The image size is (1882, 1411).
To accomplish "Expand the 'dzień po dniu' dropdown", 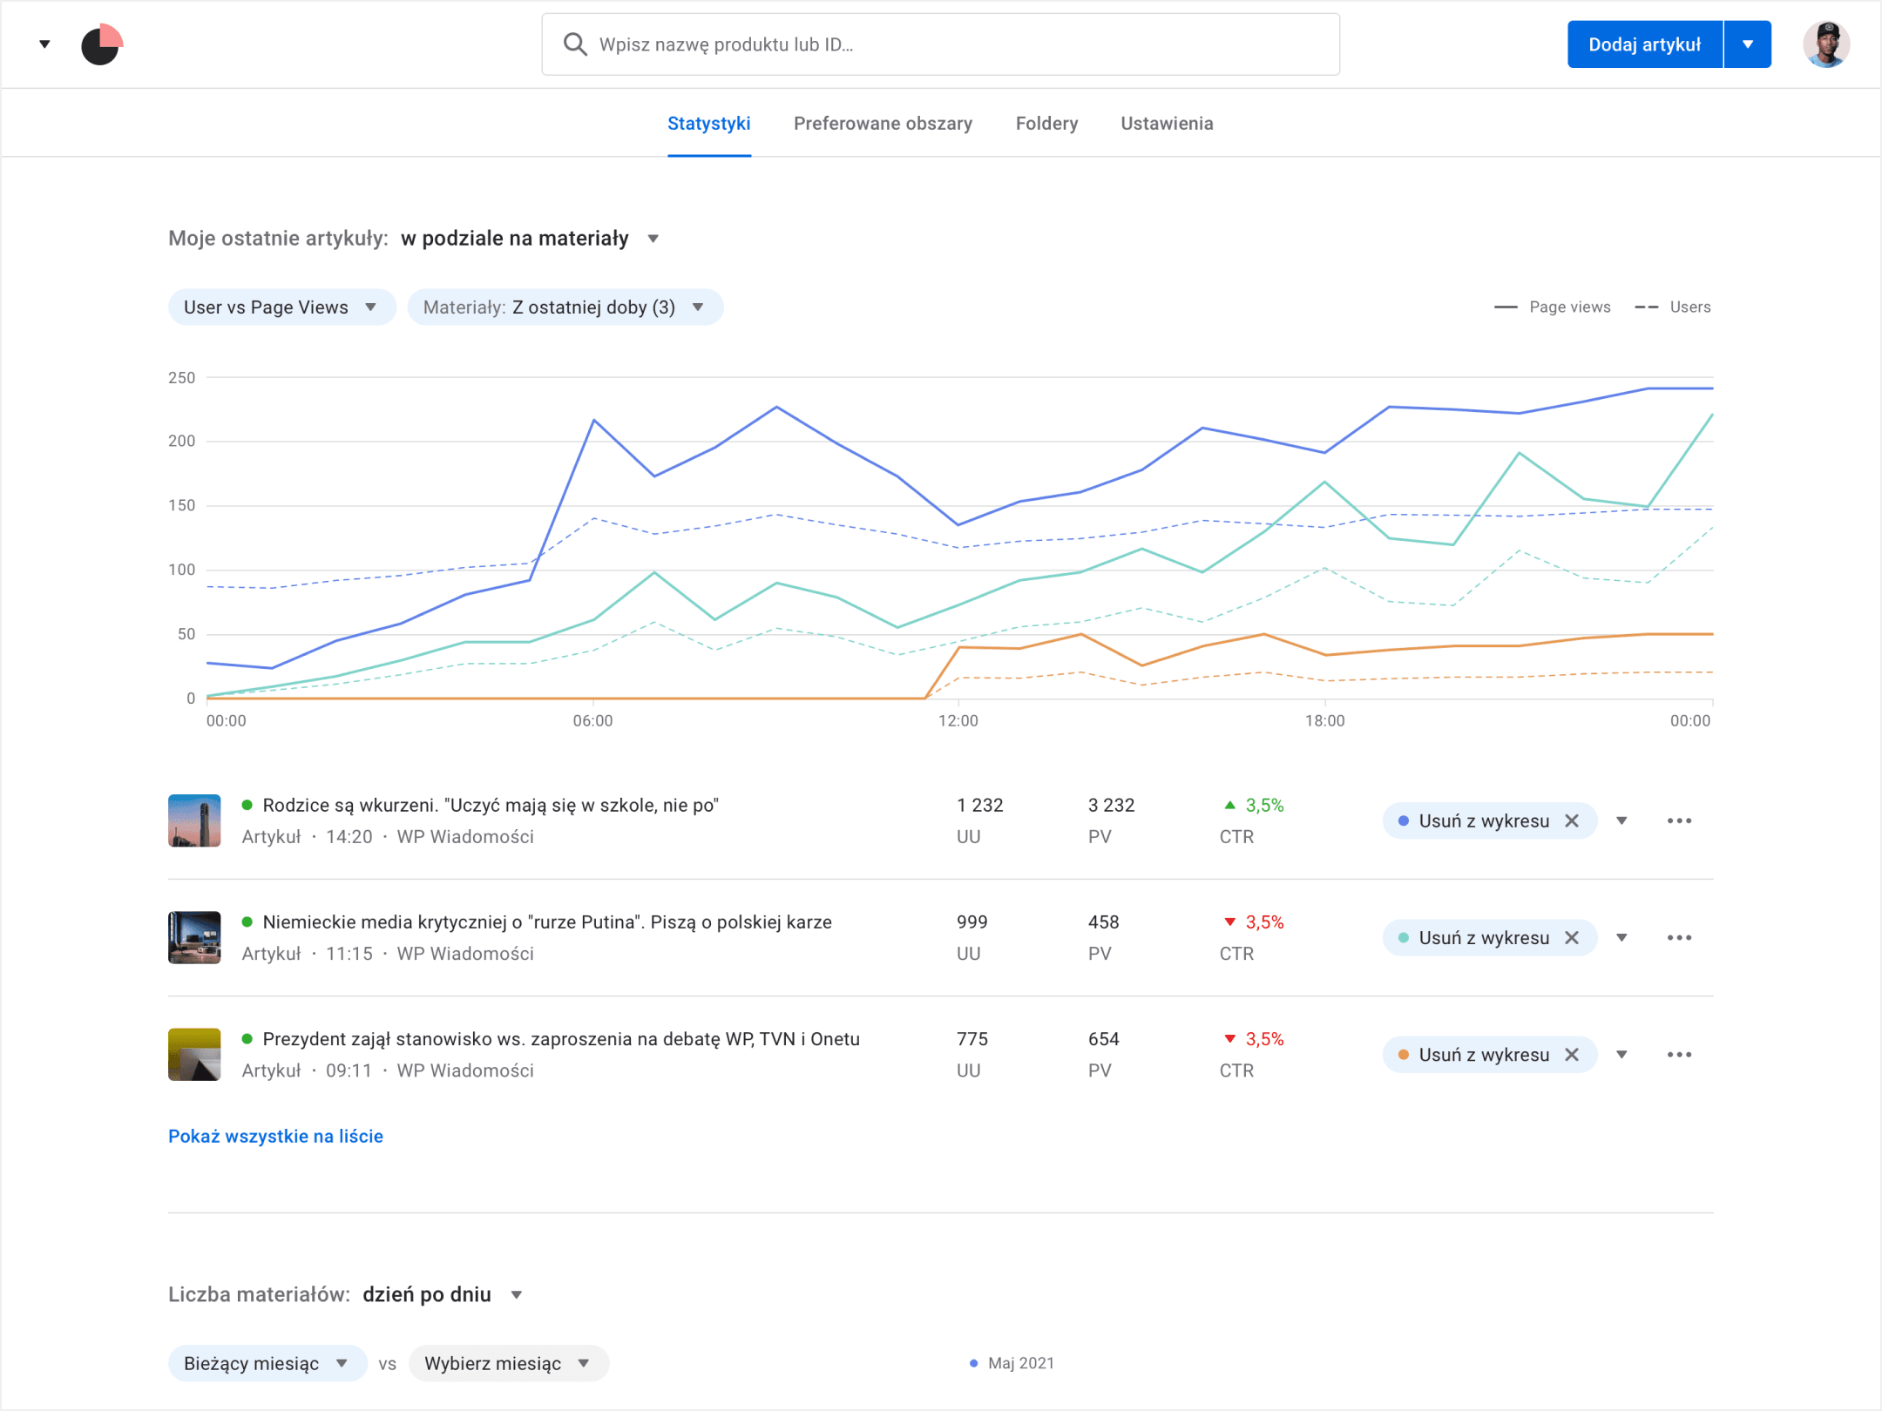I will (x=443, y=1295).
